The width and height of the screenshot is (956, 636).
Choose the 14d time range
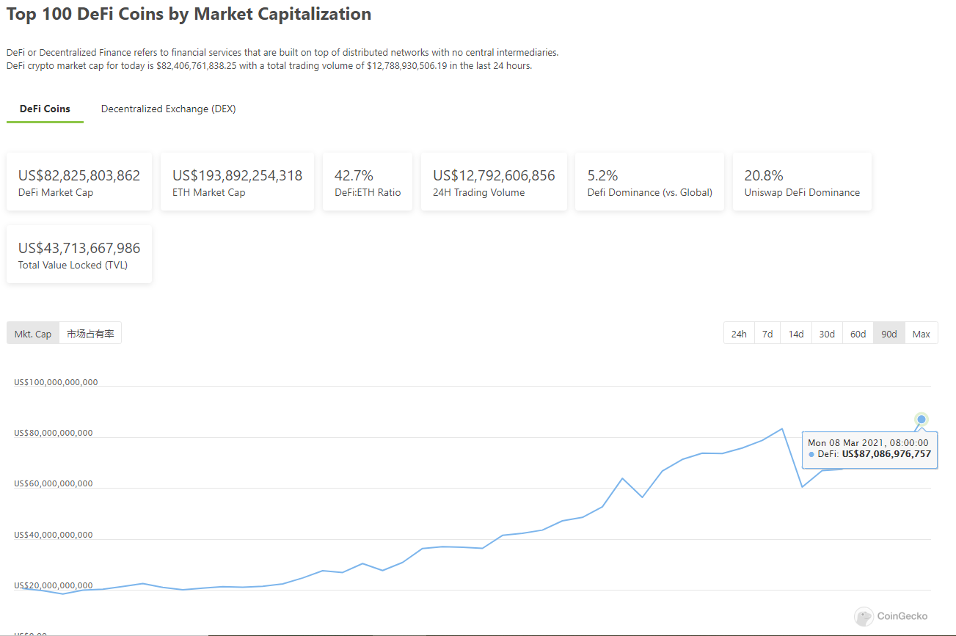[x=796, y=334]
